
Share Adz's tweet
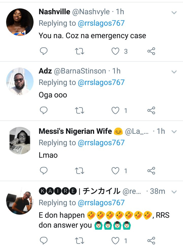(x=151, y=110)
